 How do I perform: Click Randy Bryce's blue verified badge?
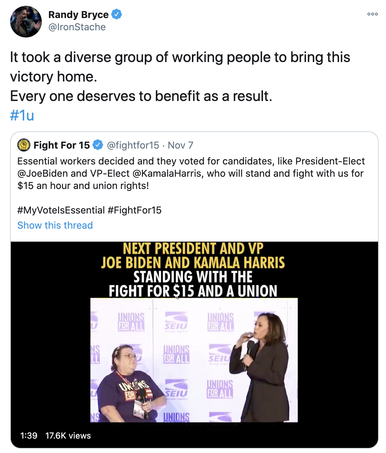tap(116, 14)
